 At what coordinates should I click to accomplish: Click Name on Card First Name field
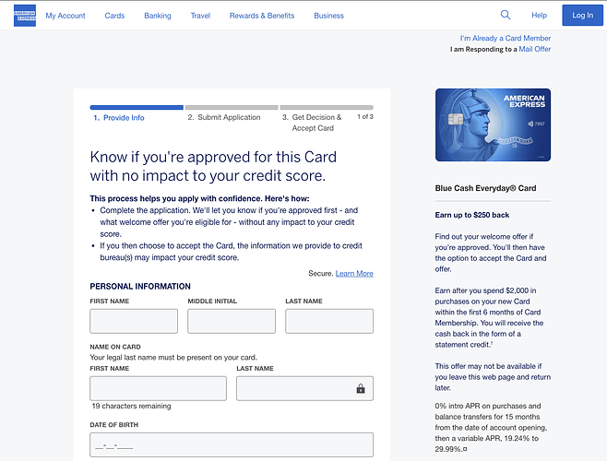coord(158,388)
